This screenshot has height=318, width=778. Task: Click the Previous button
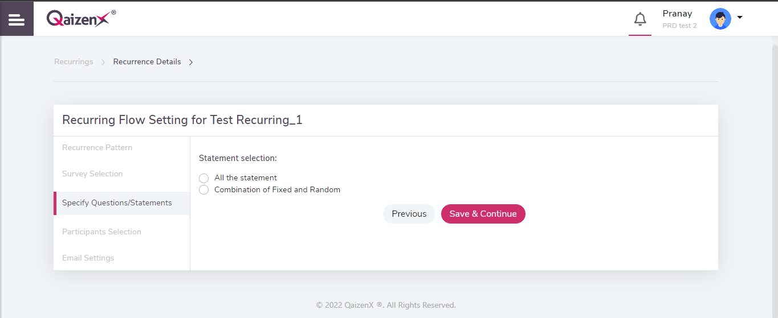click(x=409, y=214)
